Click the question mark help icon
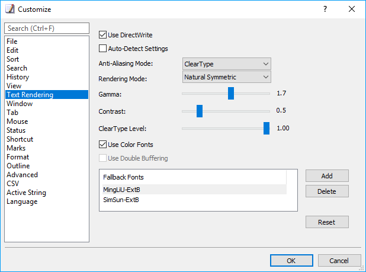366x272 pixels. coord(325,9)
